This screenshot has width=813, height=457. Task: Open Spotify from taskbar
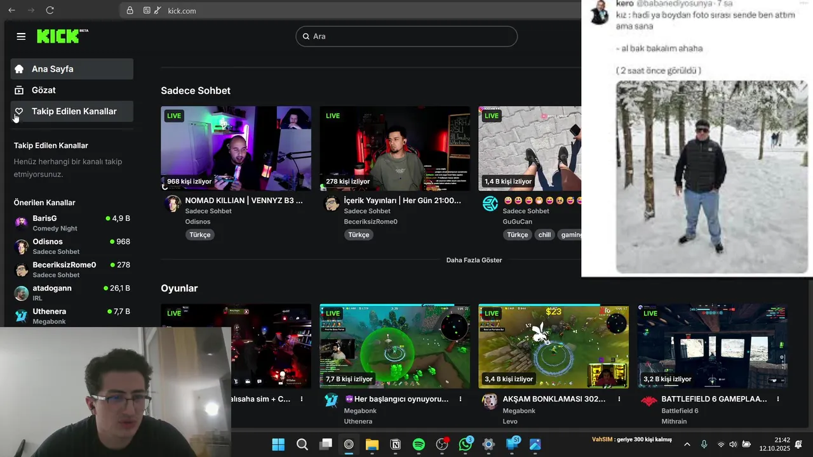(419, 444)
